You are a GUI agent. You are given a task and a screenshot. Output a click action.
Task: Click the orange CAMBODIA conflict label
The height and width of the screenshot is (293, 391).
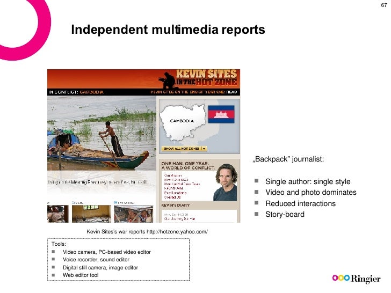91,92
